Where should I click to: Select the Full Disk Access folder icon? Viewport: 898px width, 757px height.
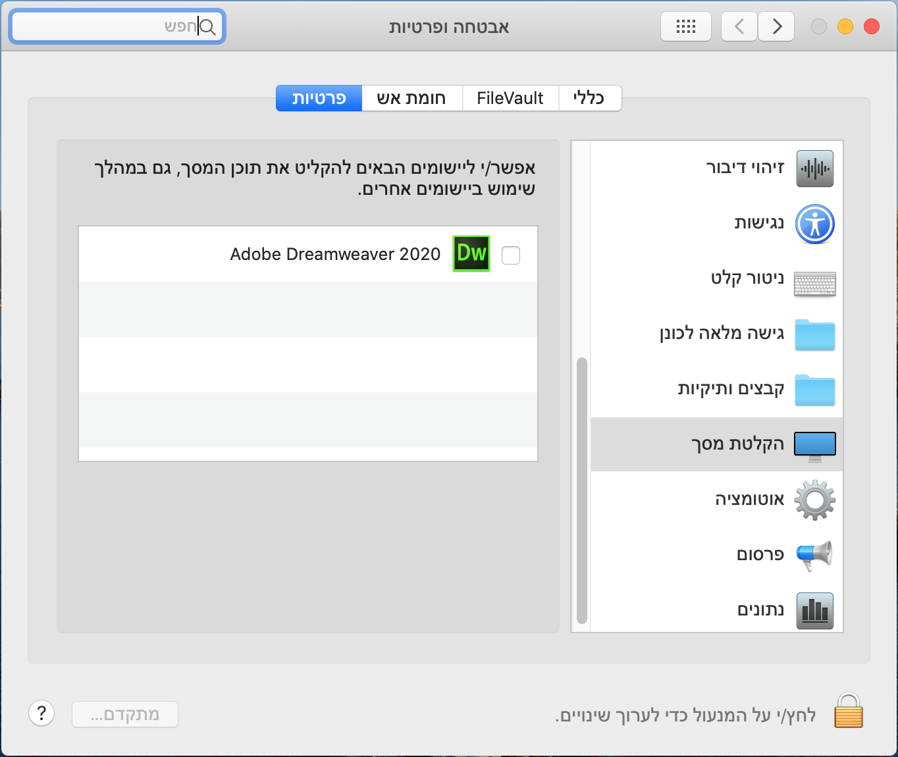814,335
